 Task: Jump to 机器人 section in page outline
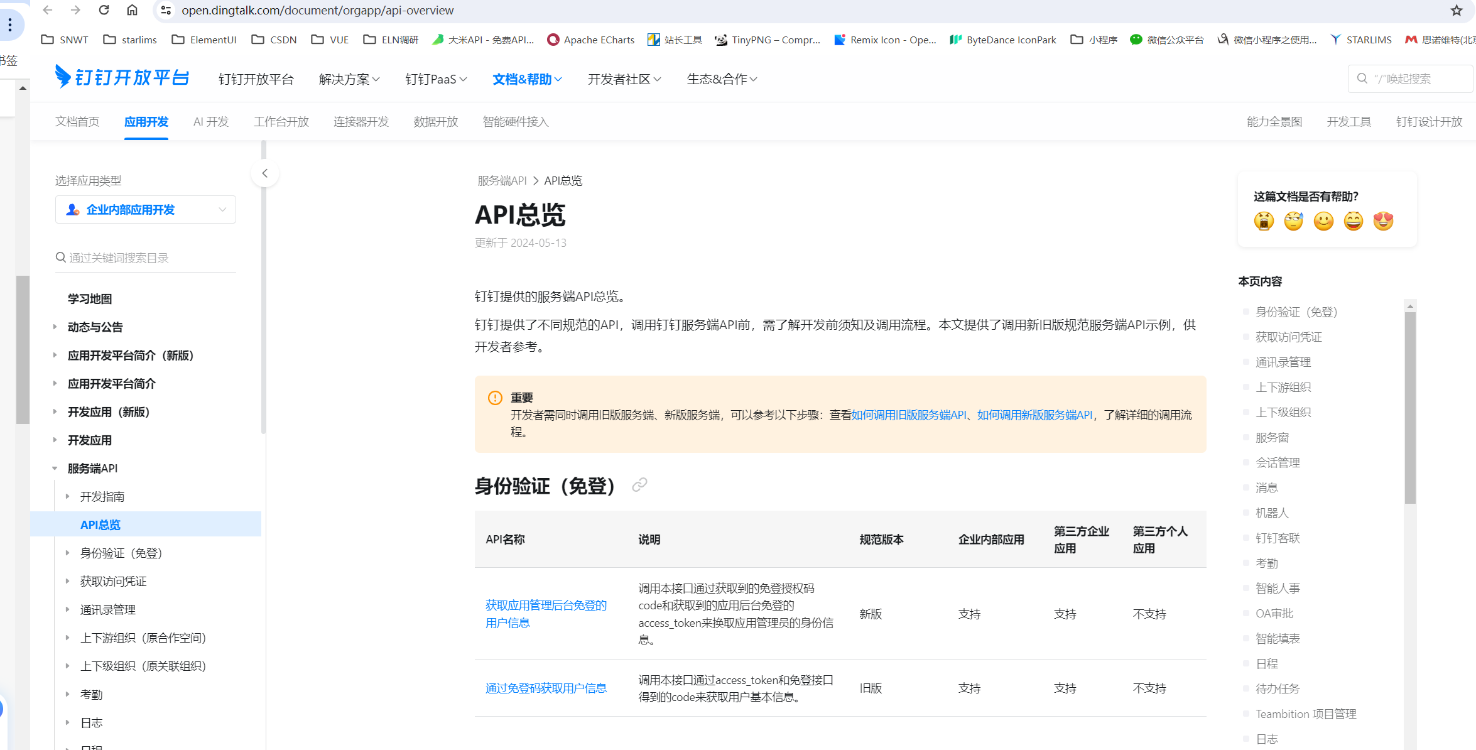1272,513
